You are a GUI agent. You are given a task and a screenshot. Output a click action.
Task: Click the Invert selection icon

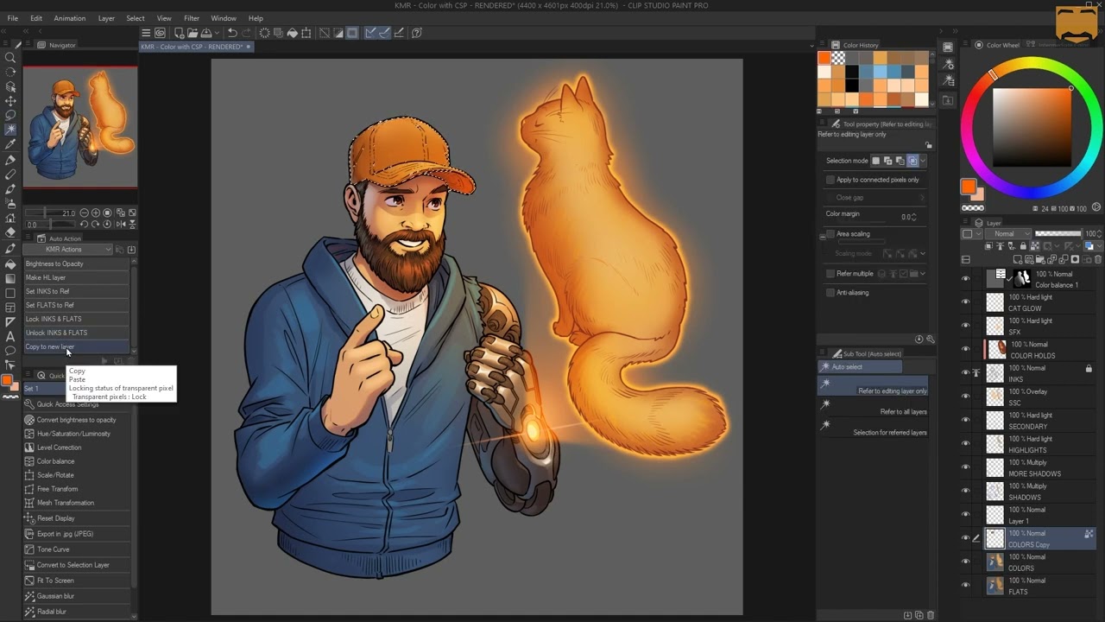pyautogui.click(x=338, y=33)
